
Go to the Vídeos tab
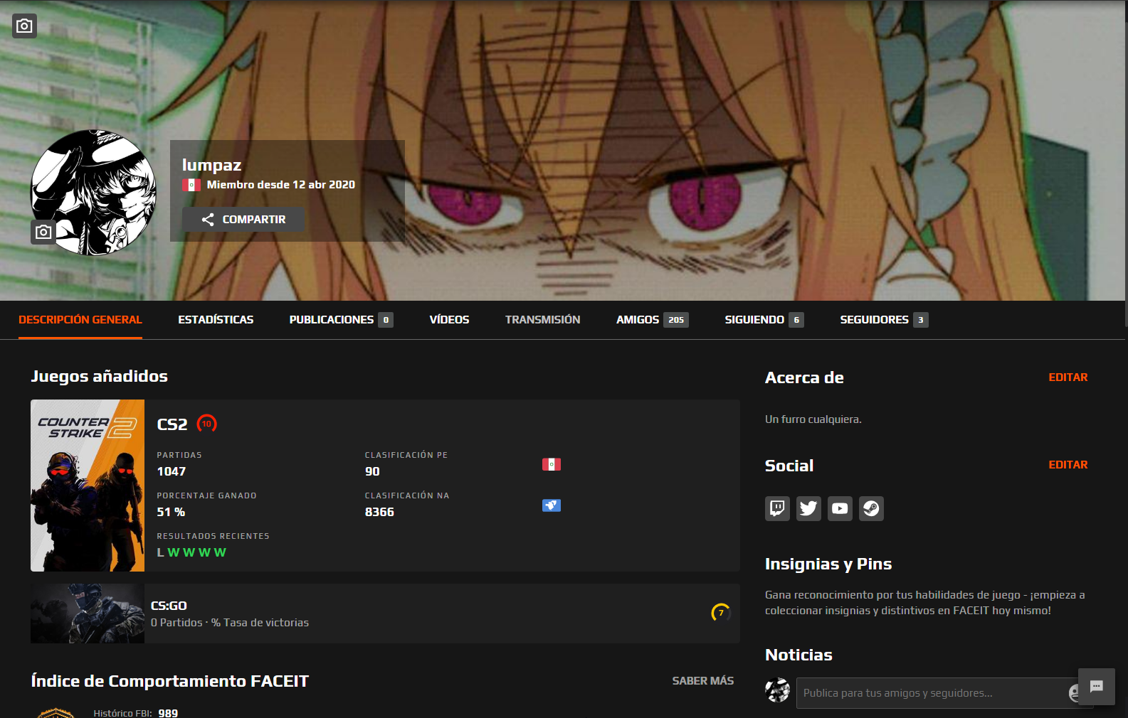[x=449, y=320]
